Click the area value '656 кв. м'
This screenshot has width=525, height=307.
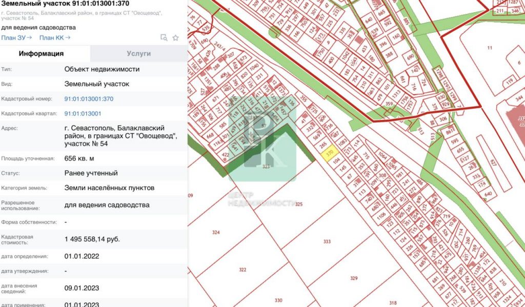(x=79, y=158)
